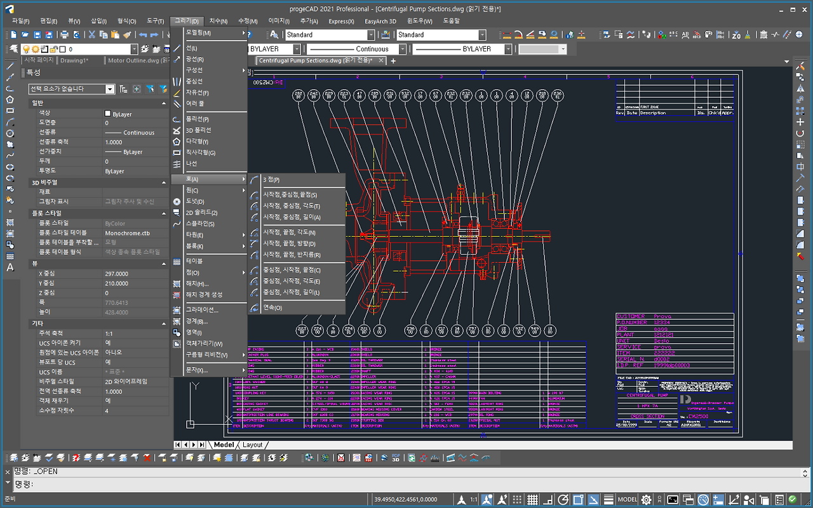The image size is (813, 508).
Task: Toggle polar tracking in status bar
Action: pyautogui.click(x=563, y=500)
